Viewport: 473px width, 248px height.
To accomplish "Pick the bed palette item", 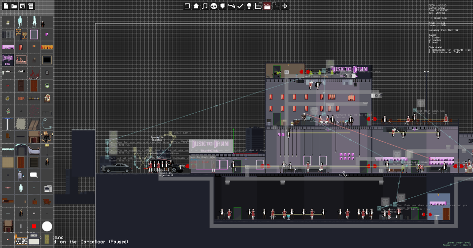I will tap(8, 201).
